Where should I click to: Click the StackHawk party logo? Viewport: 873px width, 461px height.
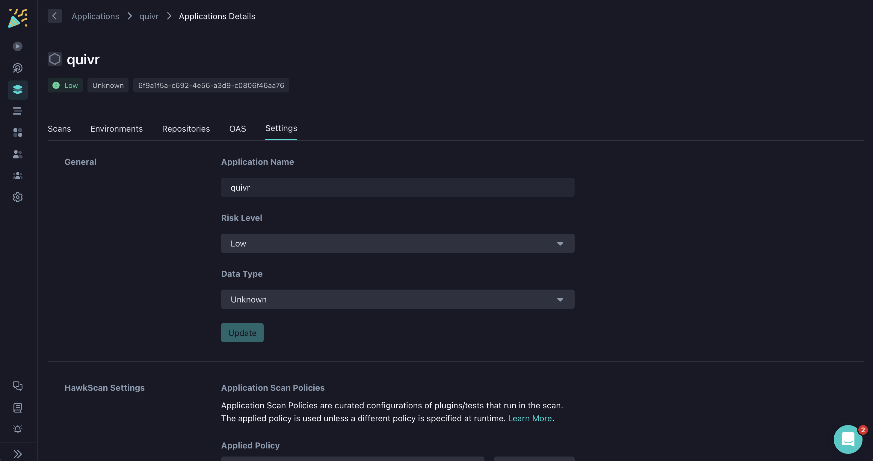click(18, 18)
